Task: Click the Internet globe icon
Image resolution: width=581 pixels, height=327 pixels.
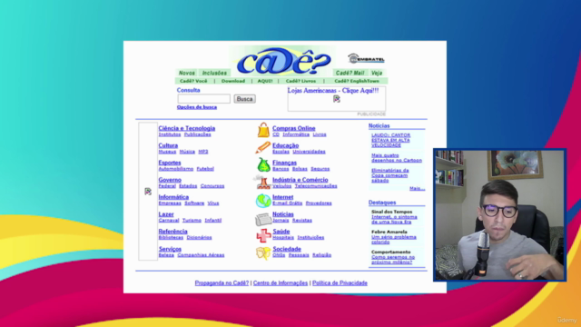Action: (x=263, y=201)
